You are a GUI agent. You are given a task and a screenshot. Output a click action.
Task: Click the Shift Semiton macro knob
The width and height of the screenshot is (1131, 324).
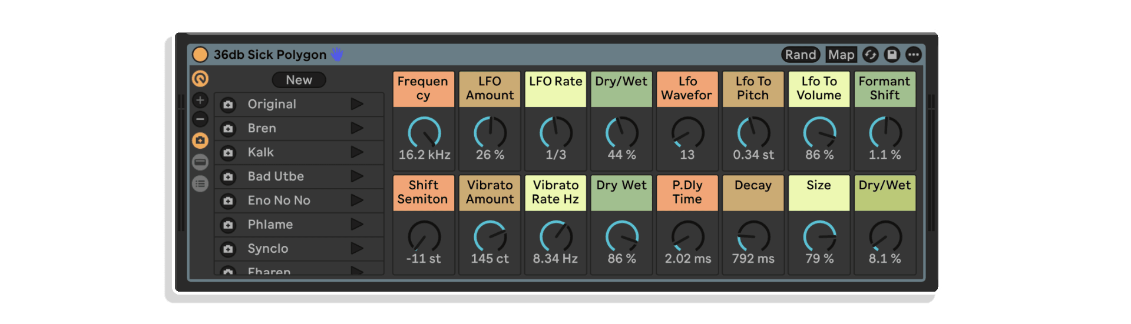click(x=424, y=236)
